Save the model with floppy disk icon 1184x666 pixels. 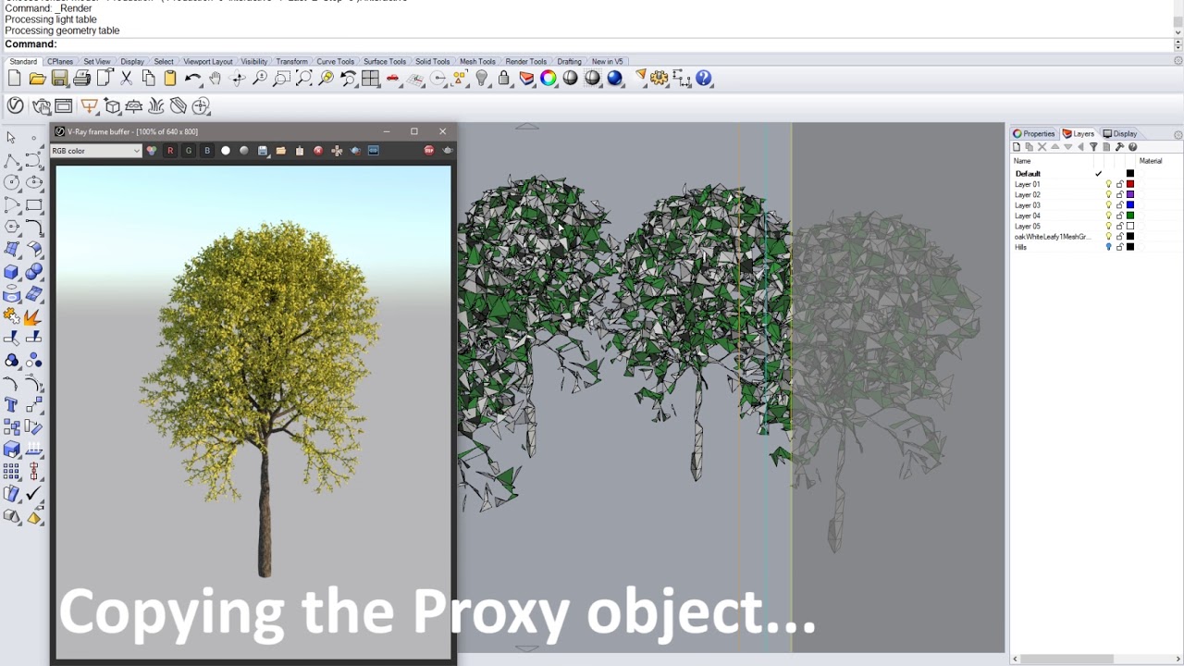click(x=60, y=79)
